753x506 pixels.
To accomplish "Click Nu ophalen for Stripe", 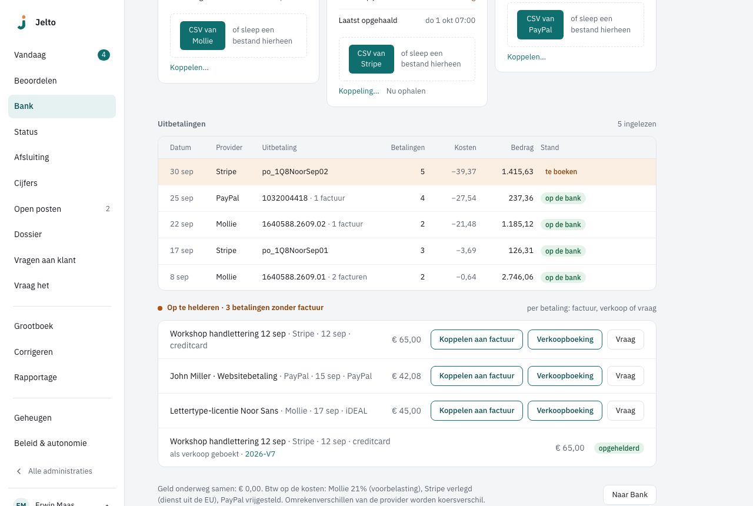I will coord(406,91).
